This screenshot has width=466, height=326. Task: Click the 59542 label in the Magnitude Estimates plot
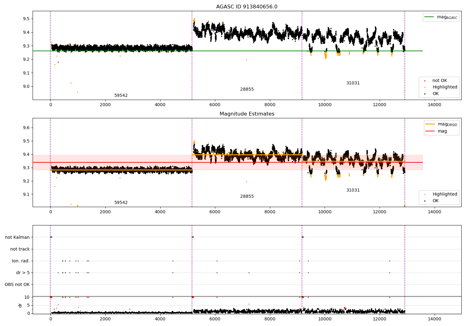coord(121,203)
